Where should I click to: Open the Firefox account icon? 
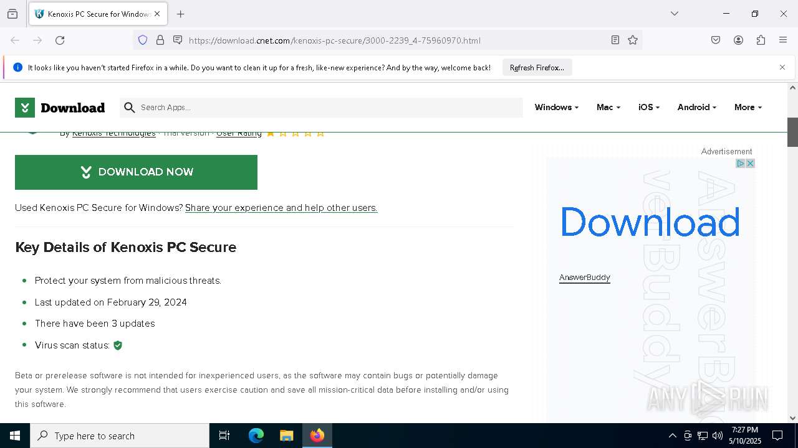[738, 40]
